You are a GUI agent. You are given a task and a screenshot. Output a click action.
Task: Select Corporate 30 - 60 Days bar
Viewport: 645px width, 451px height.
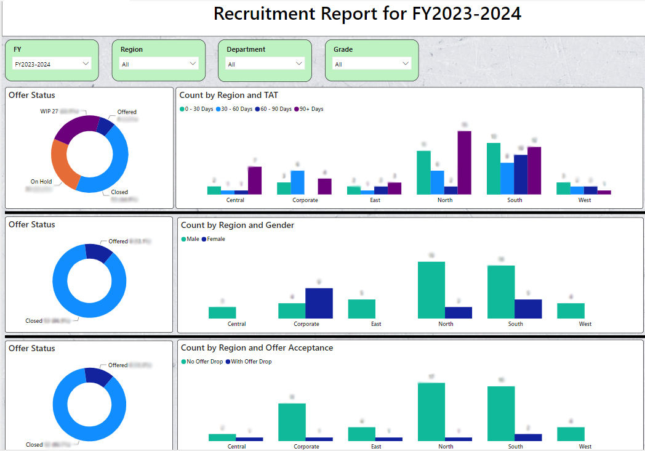pos(298,182)
